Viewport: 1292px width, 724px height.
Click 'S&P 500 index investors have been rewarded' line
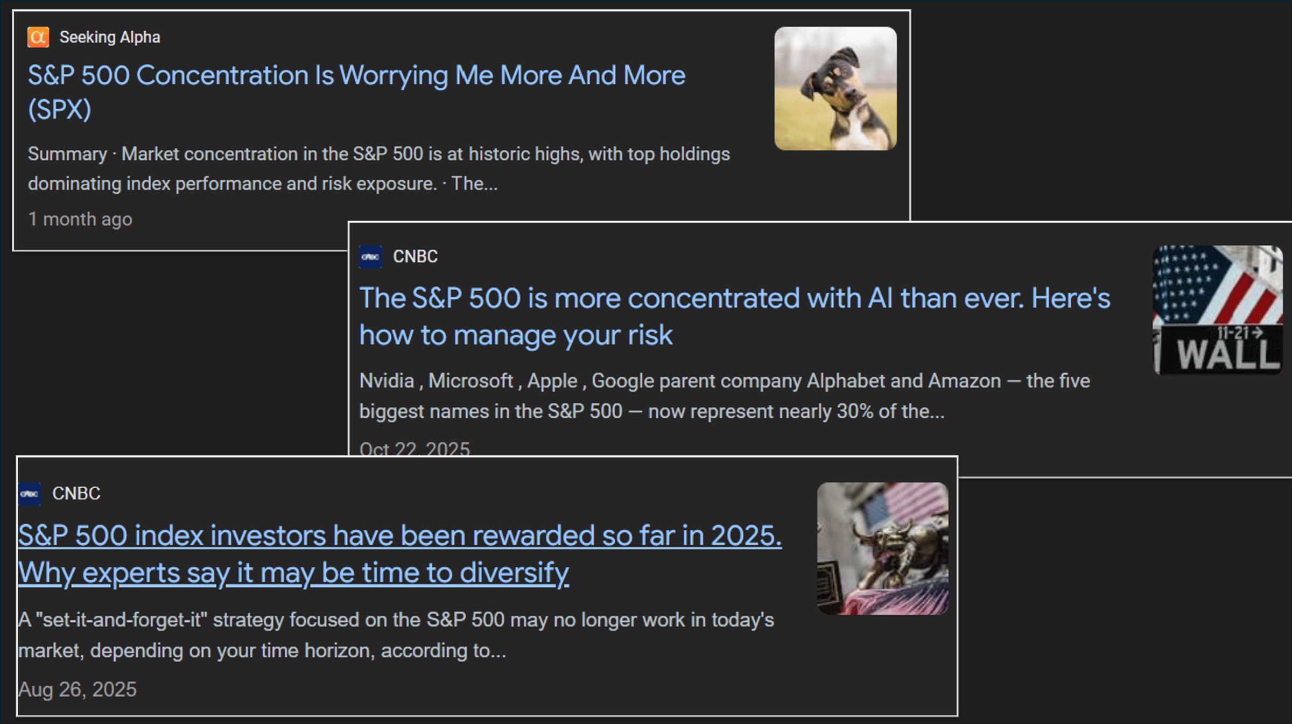click(x=399, y=536)
